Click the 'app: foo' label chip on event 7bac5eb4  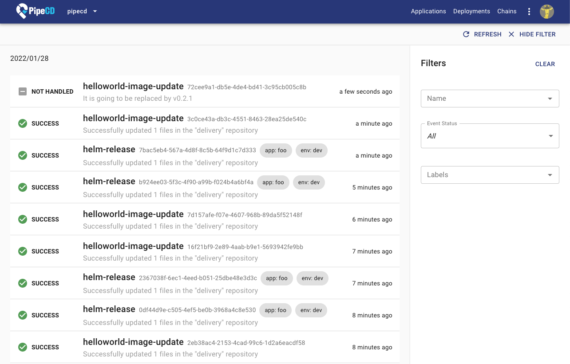[x=276, y=150]
